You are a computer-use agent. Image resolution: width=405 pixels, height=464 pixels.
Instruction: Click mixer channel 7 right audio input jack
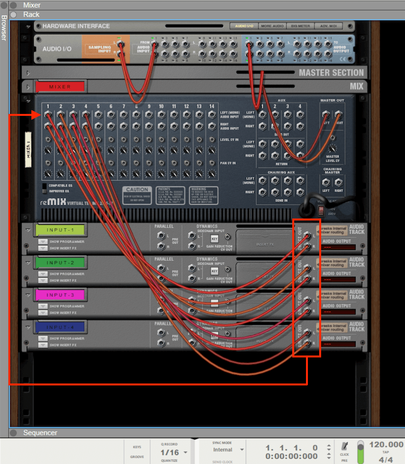(x=124, y=126)
